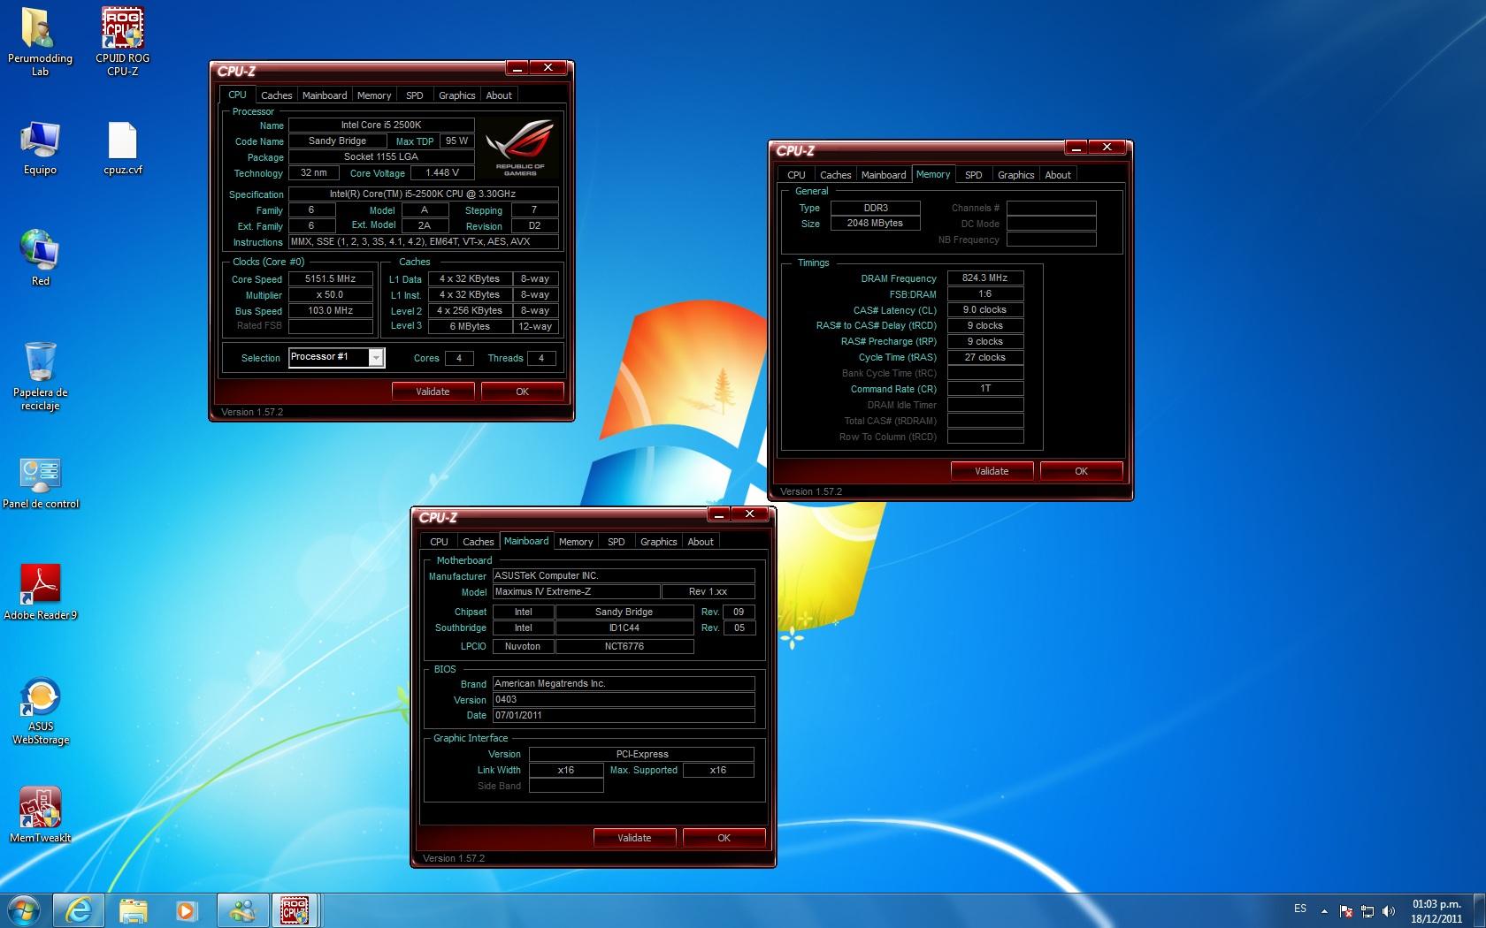Open Graphics tab in Memory window
This screenshot has height=928, width=1486.
coord(1016,175)
